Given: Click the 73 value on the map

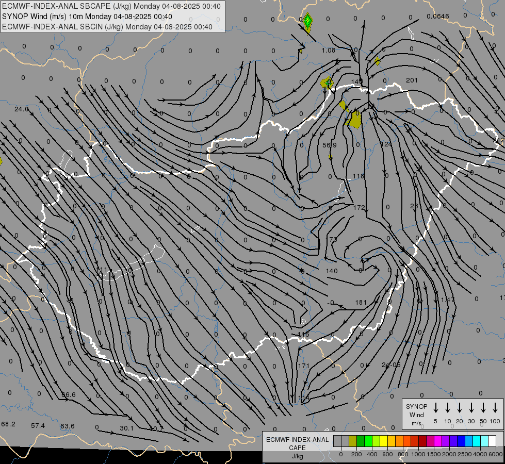Looking at the screenshot, I should coord(333,239).
